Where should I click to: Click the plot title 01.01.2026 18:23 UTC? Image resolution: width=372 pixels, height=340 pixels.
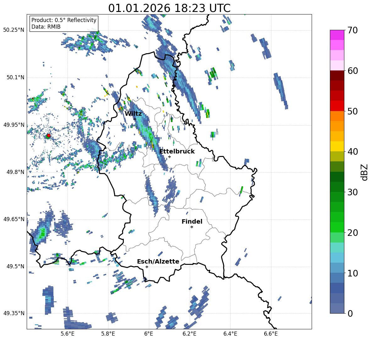coord(169,8)
